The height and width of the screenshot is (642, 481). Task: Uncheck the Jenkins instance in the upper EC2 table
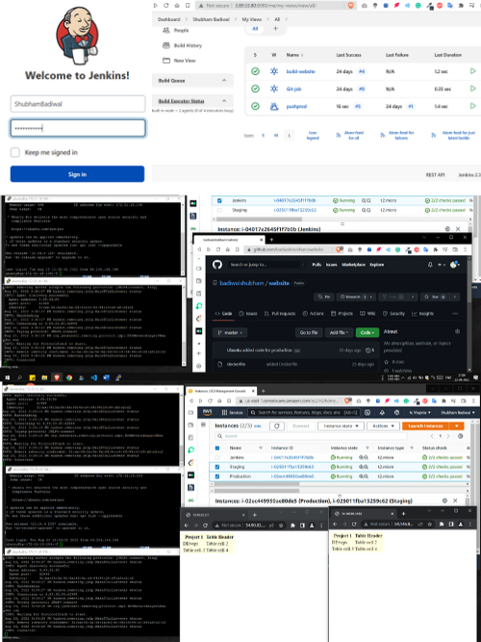219,200
